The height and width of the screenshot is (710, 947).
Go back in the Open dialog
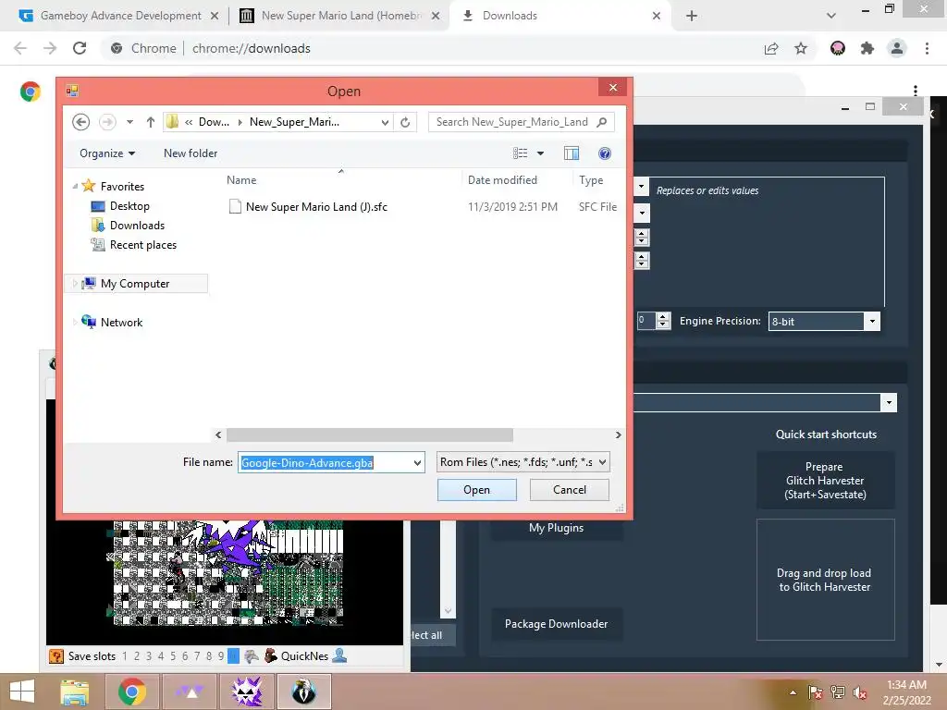click(81, 122)
